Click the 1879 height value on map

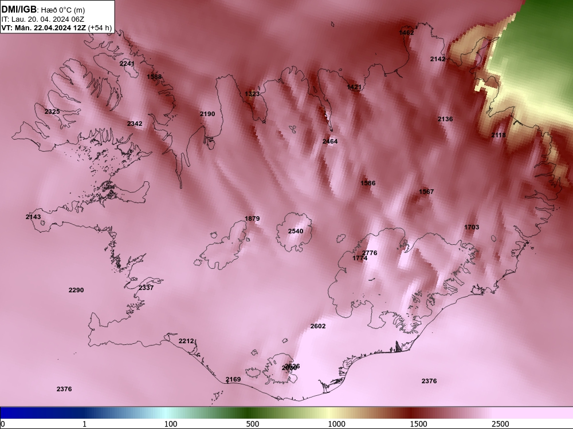252,219
